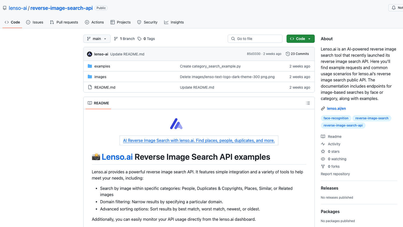
Task: Open reverse-image-search-api repository link
Action: (62, 8)
